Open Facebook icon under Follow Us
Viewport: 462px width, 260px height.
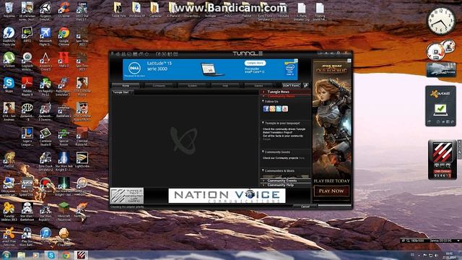pyautogui.click(x=266, y=109)
